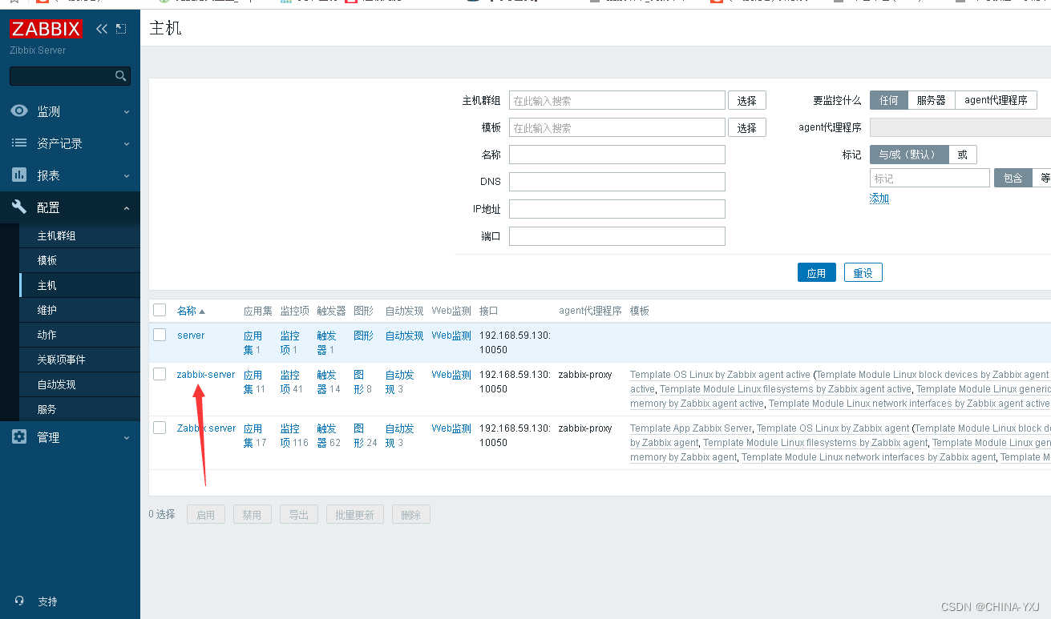The image size is (1051, 619).
Task: Click the 应用 filter button
Action: click(817, 273)
